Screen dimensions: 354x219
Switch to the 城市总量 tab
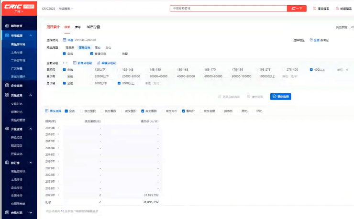(x=93, y=27)
